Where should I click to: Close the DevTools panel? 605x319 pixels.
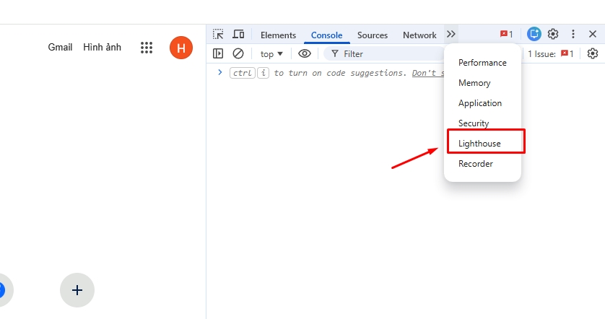tap(593, 34)
